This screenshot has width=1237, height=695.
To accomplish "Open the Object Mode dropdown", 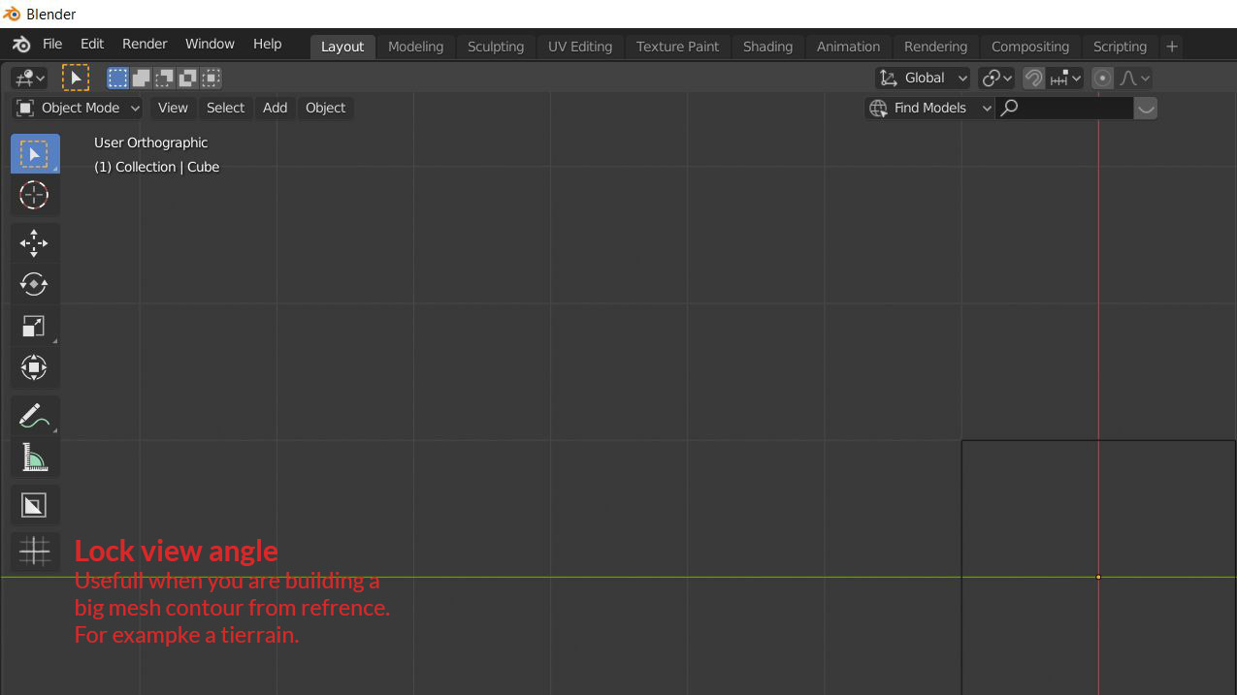I will point(79,108).
